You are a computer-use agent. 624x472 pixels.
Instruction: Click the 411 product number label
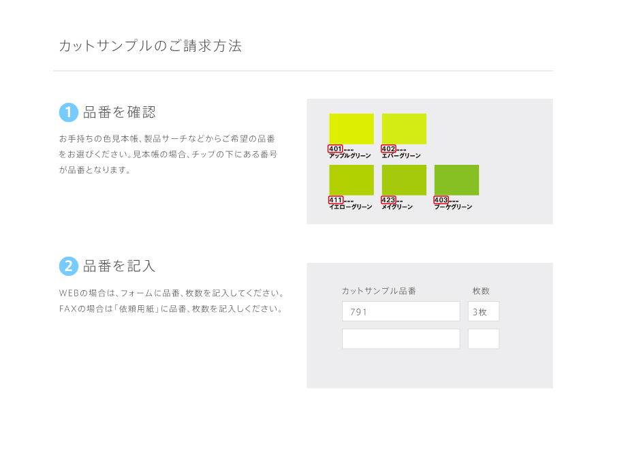click(335, 200)
